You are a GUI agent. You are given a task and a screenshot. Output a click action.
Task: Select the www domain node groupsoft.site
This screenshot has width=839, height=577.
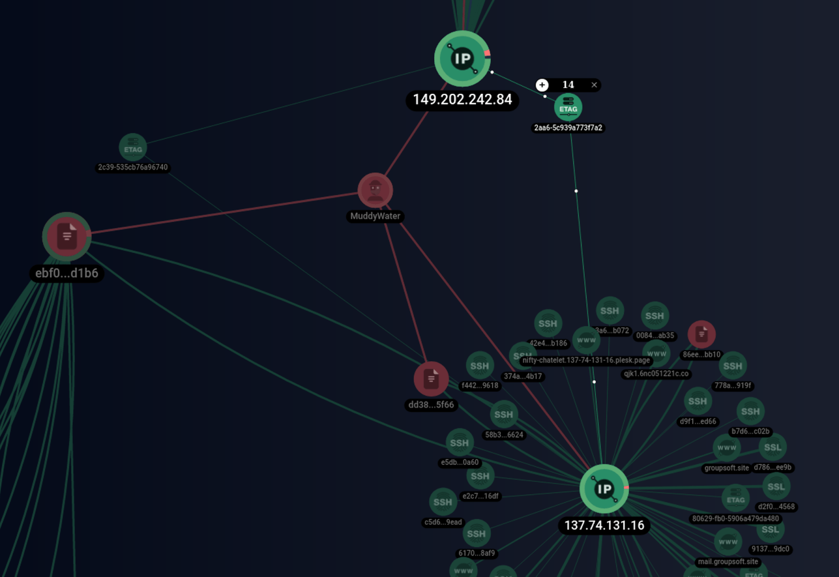[x=727, y=448]
